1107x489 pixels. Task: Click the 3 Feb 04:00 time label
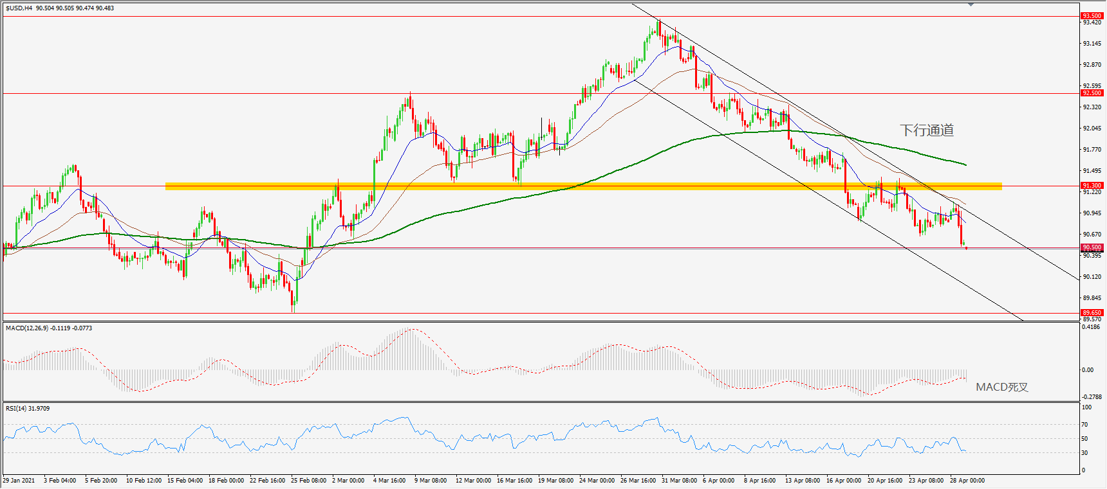pos(60,481)
